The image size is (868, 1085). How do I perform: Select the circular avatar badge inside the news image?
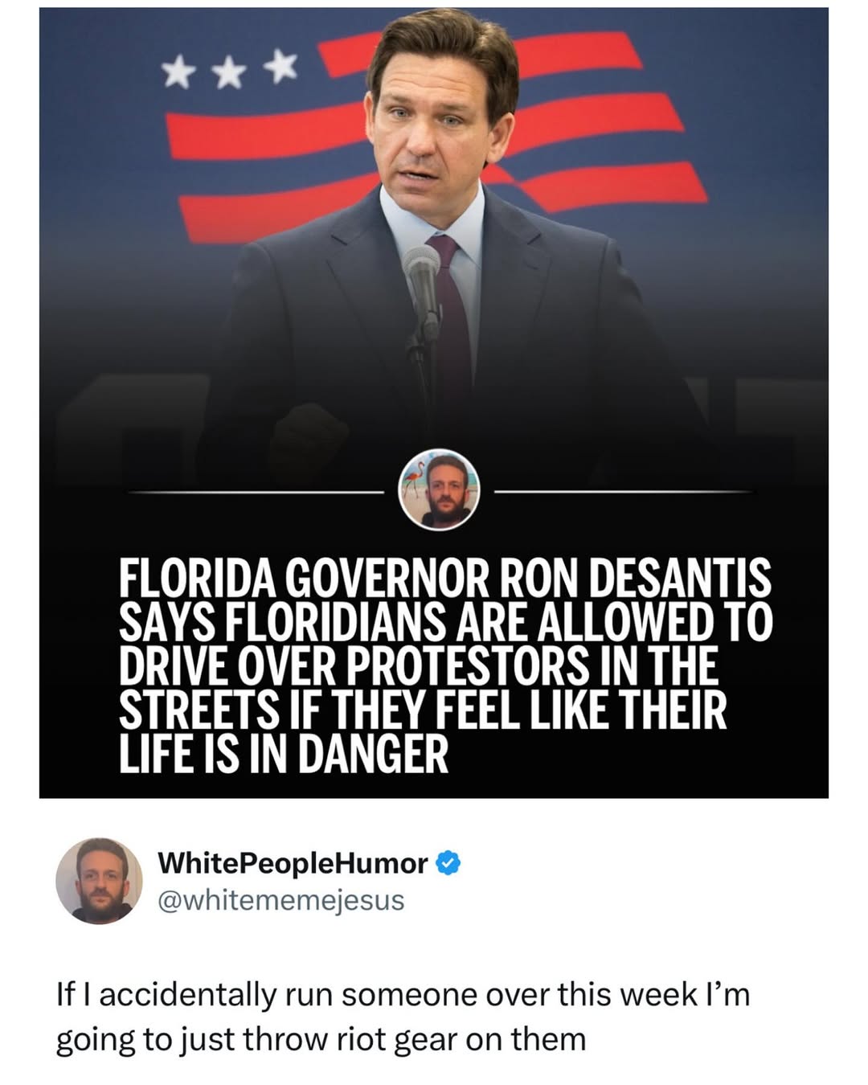[x=440, y=489]
